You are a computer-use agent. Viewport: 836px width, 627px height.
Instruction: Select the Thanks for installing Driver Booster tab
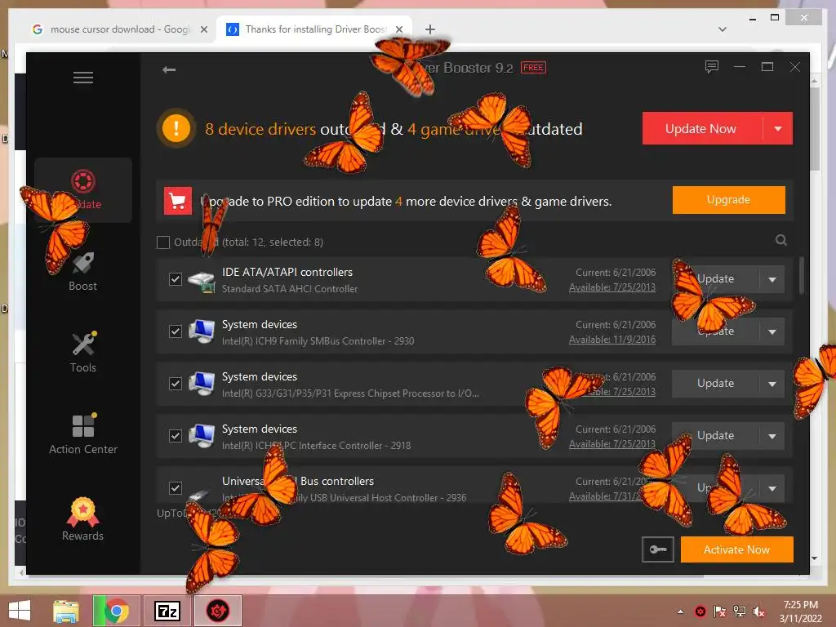(x=313, y=29)
